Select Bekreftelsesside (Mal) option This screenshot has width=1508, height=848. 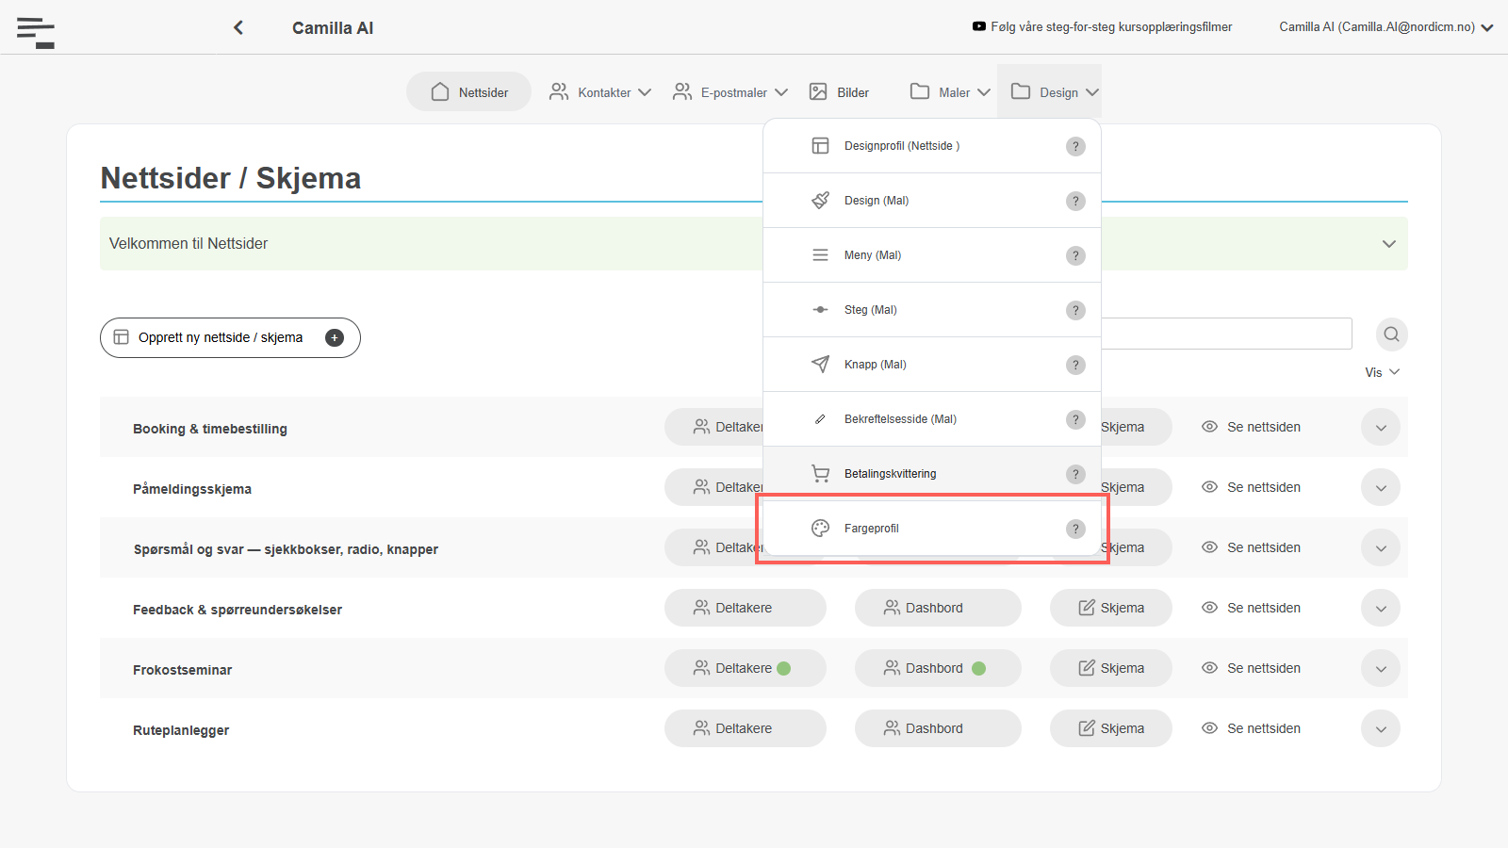click(932, 419)
